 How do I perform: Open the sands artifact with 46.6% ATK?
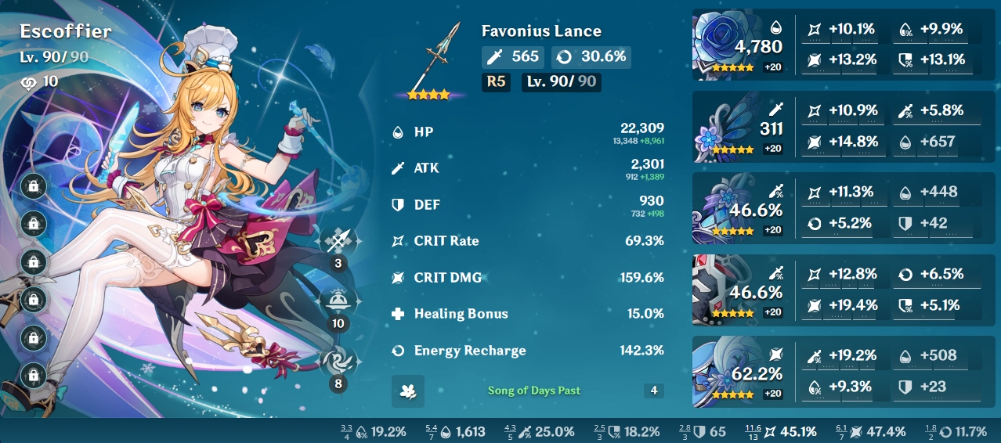pos(740,209)
